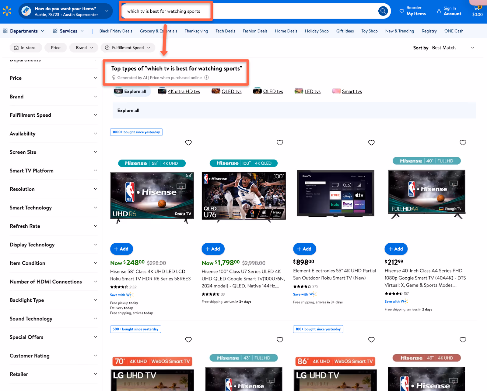Expand the Smart TV Platform filter

(54, 170)
